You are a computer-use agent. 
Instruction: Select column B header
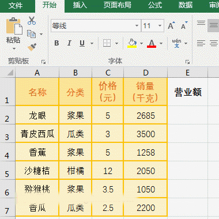(x=75, y=73)
